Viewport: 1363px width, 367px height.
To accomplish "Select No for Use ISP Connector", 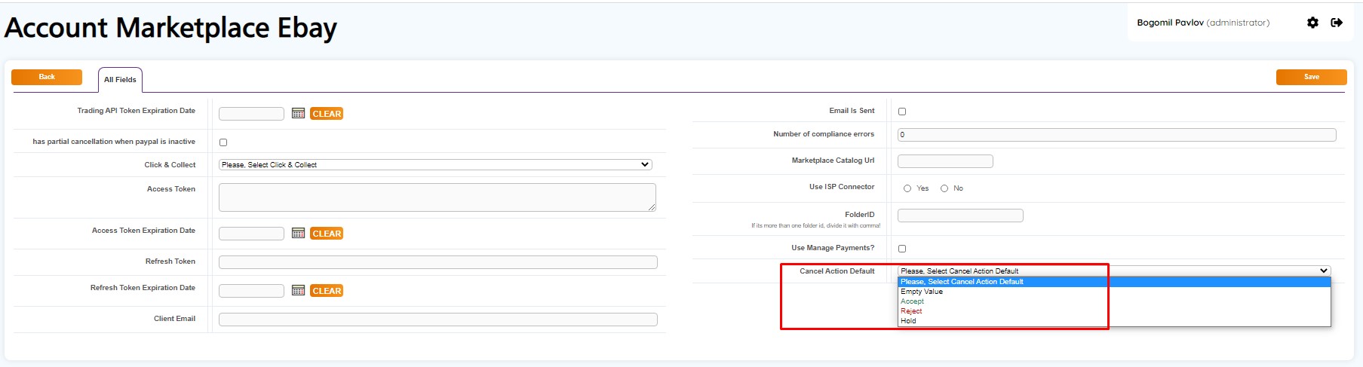I will [944, 188].
